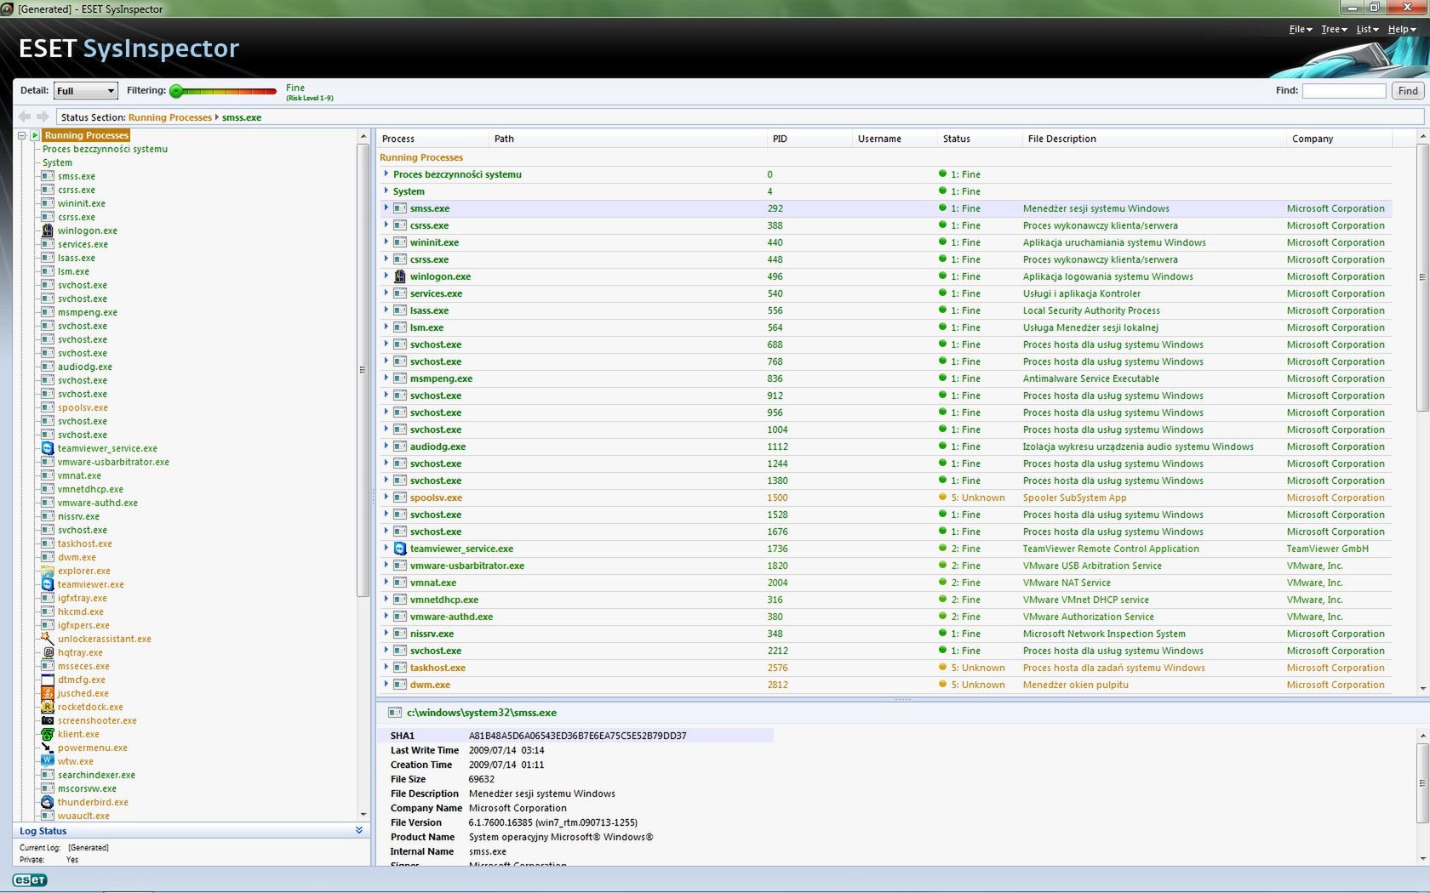Click teamviewer_service.exe icon in left tree
Image resolution: width=1430 pixels, height=893 pixels.
point(48,448)
